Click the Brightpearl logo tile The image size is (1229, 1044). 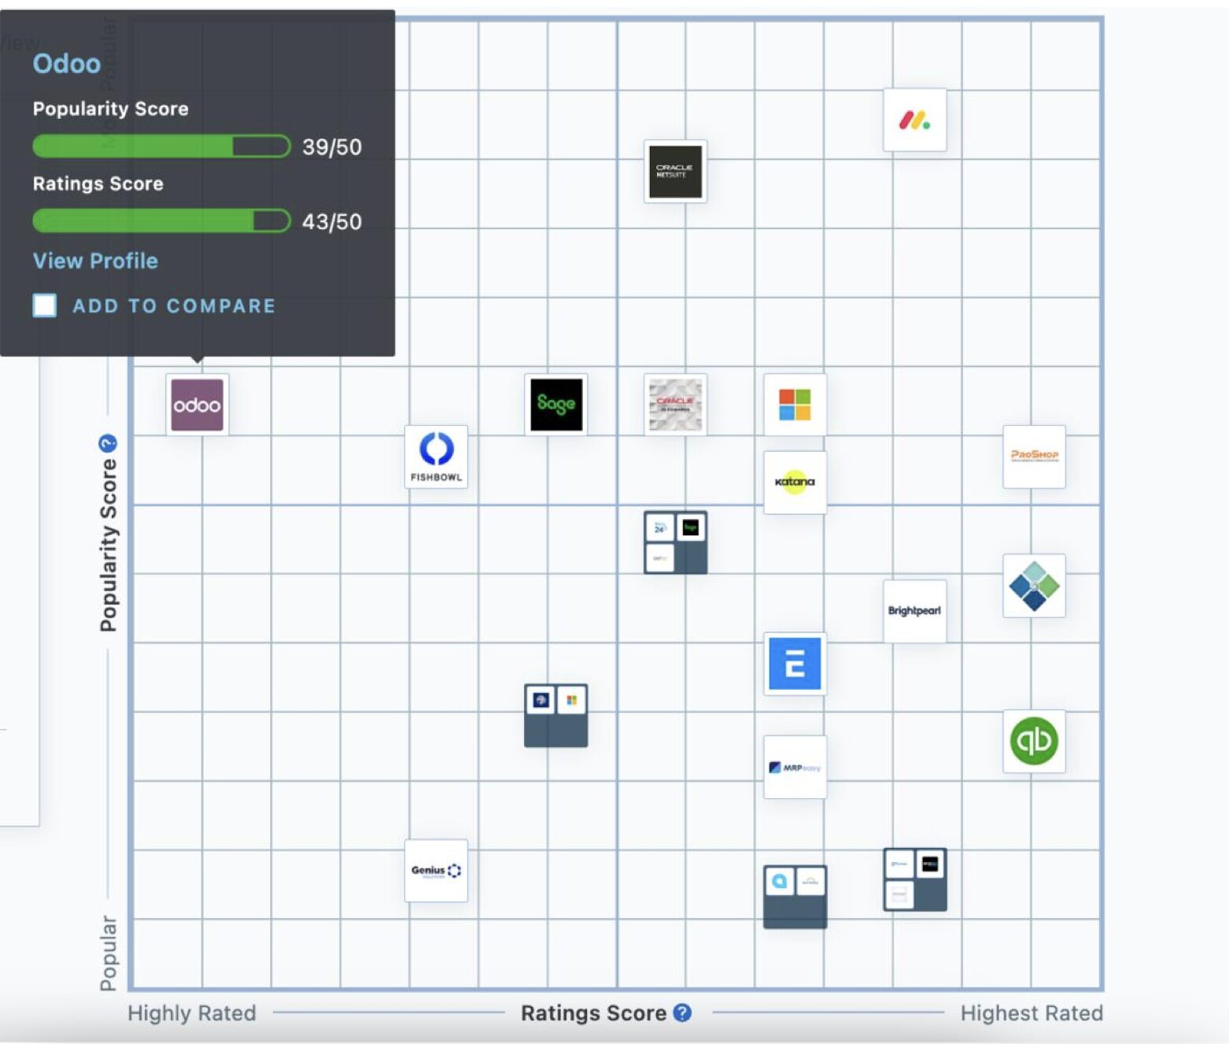tap(914, 611)
